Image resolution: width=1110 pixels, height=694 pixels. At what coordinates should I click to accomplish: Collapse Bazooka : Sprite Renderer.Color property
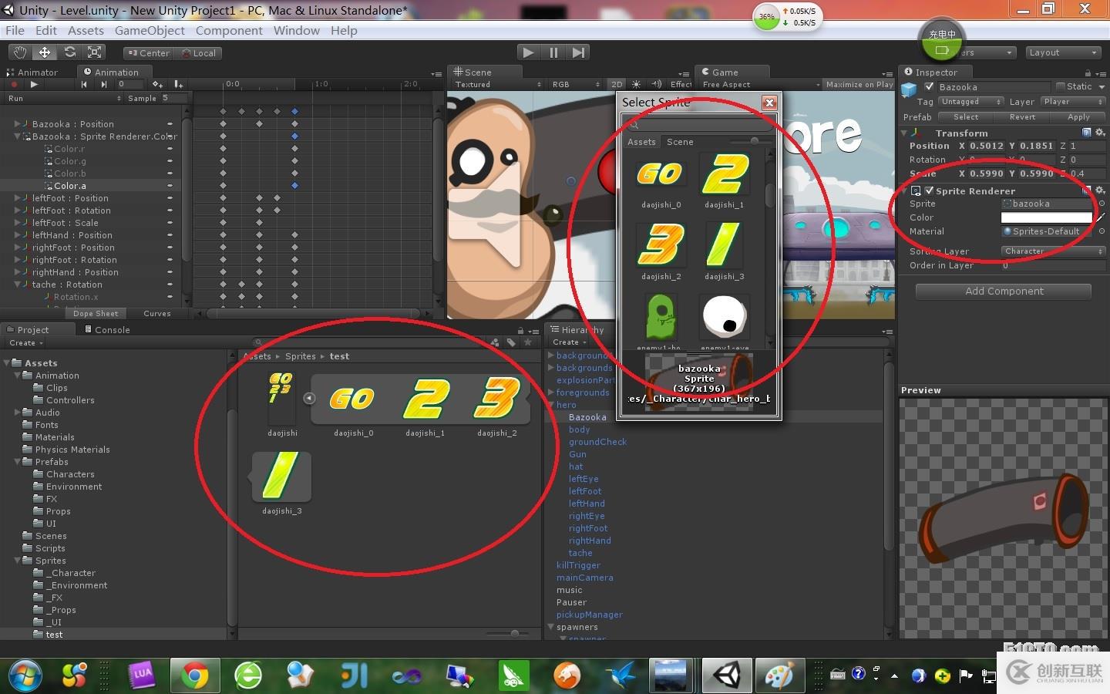[17, 136]
